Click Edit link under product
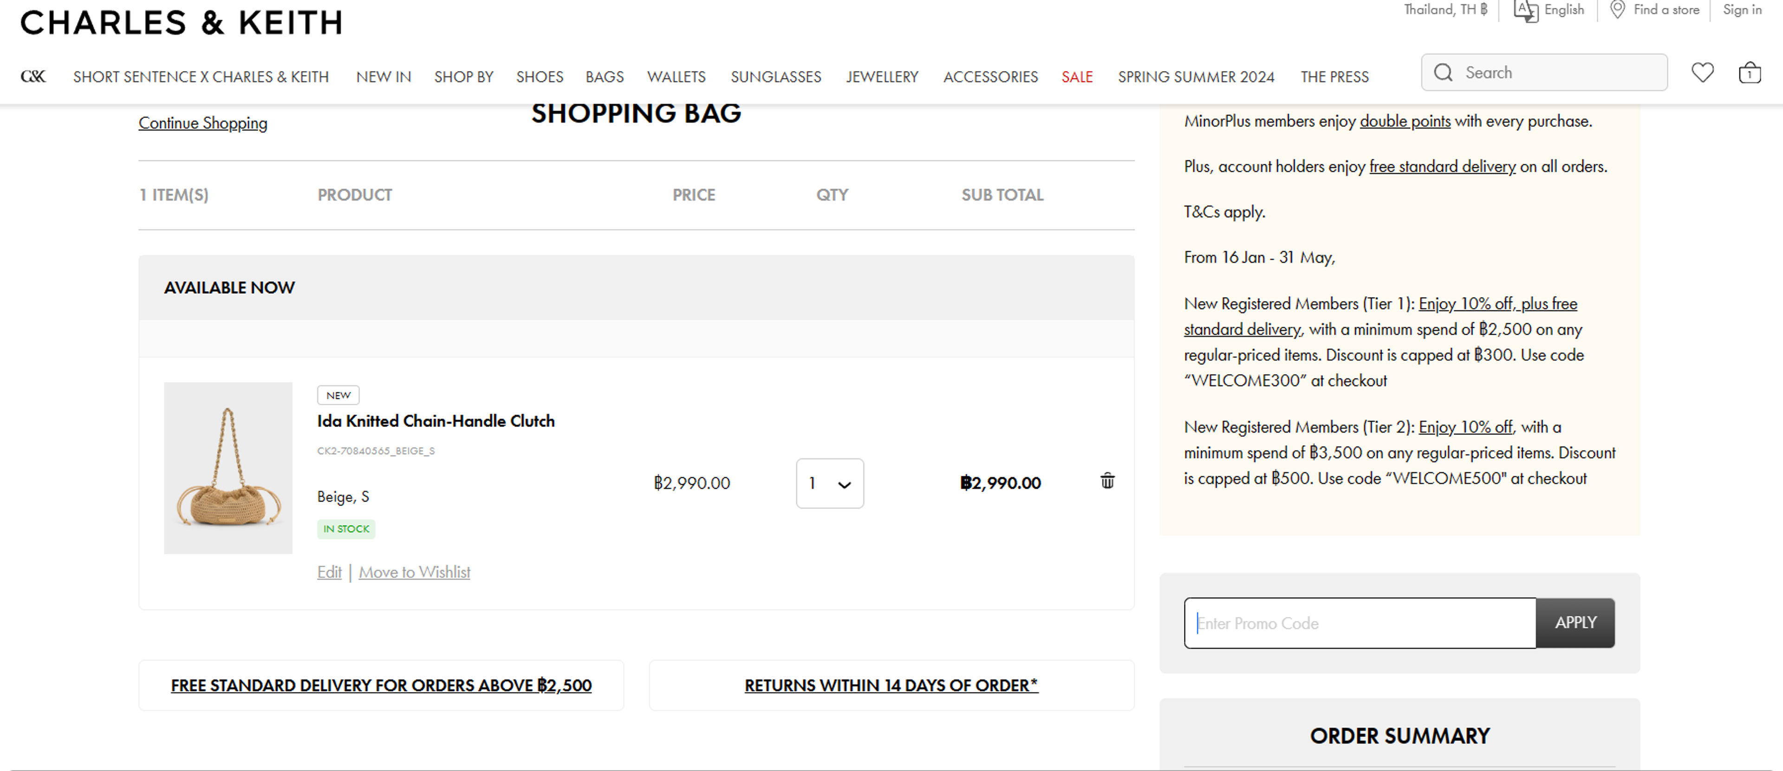1783x771 pixels. (329, 572)
